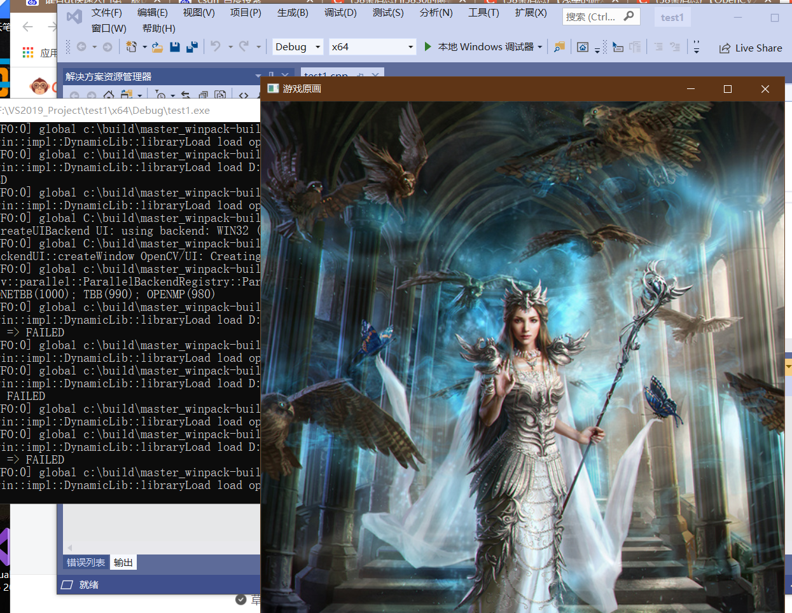Open the 项目(P) menu
Image resolution: width=792 pixels, height=613 pixels.
coord(246,13)
